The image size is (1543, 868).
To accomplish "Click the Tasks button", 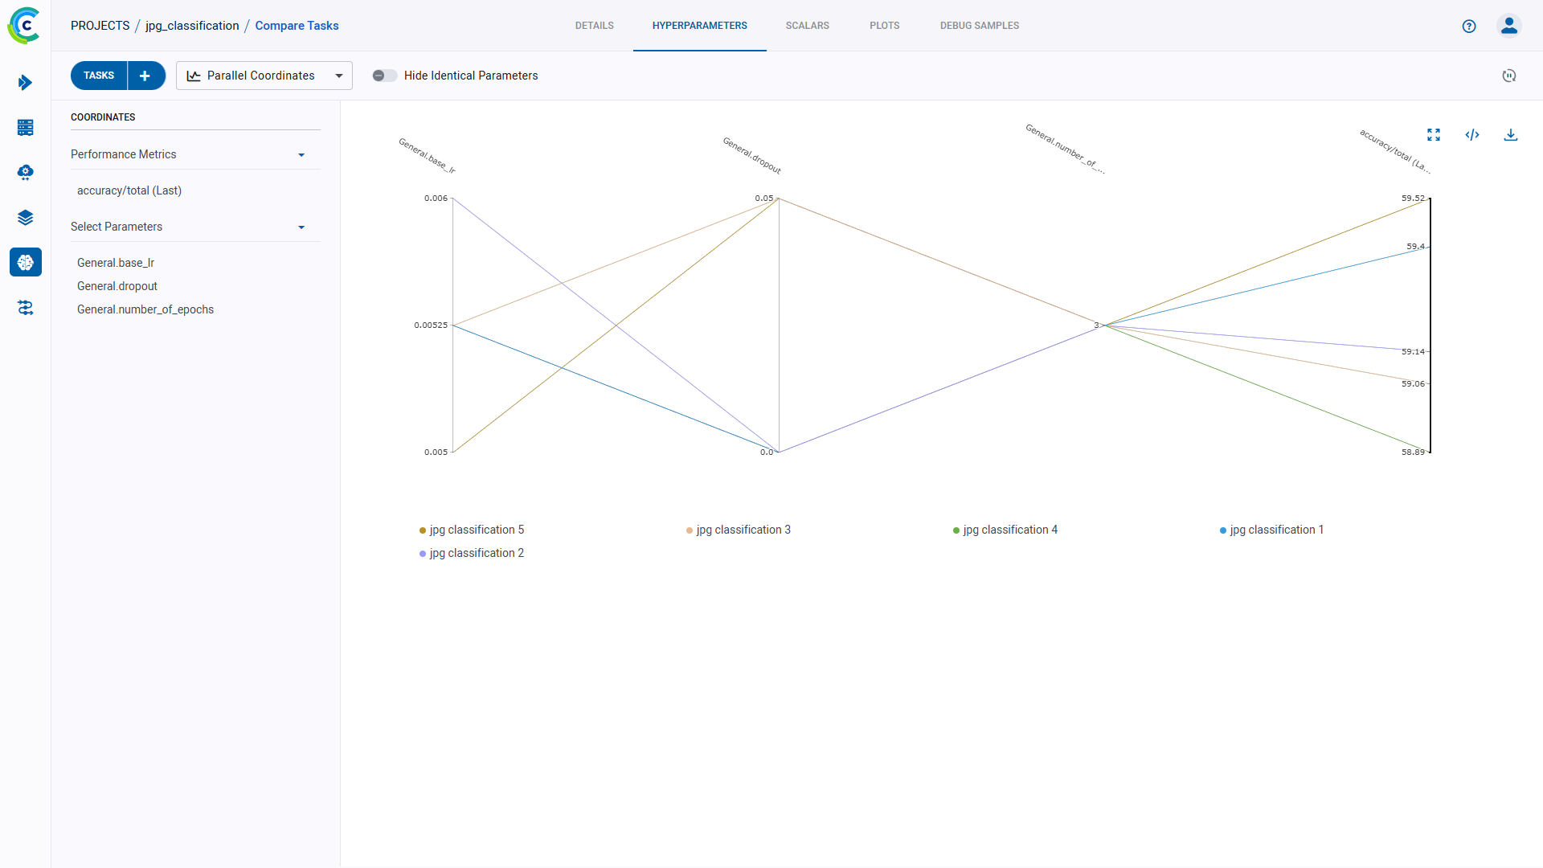I will coord(99,76).
